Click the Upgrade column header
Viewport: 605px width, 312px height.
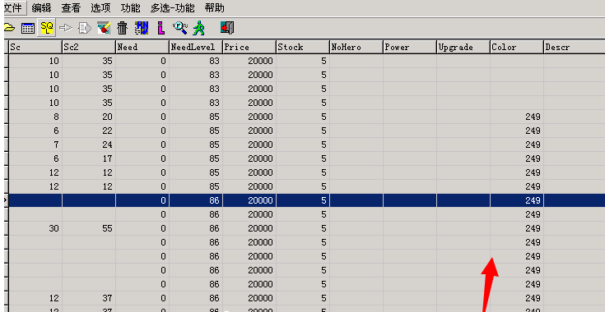[x=463, y=47]
